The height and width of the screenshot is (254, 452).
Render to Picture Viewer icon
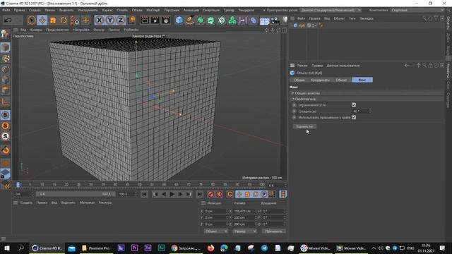tap(155, 20)
